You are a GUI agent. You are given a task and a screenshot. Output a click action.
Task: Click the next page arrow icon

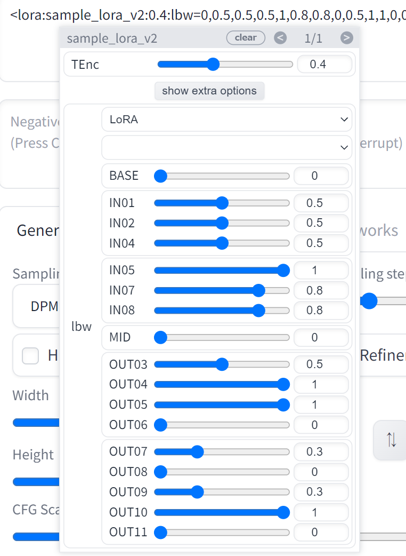point(346,38)
